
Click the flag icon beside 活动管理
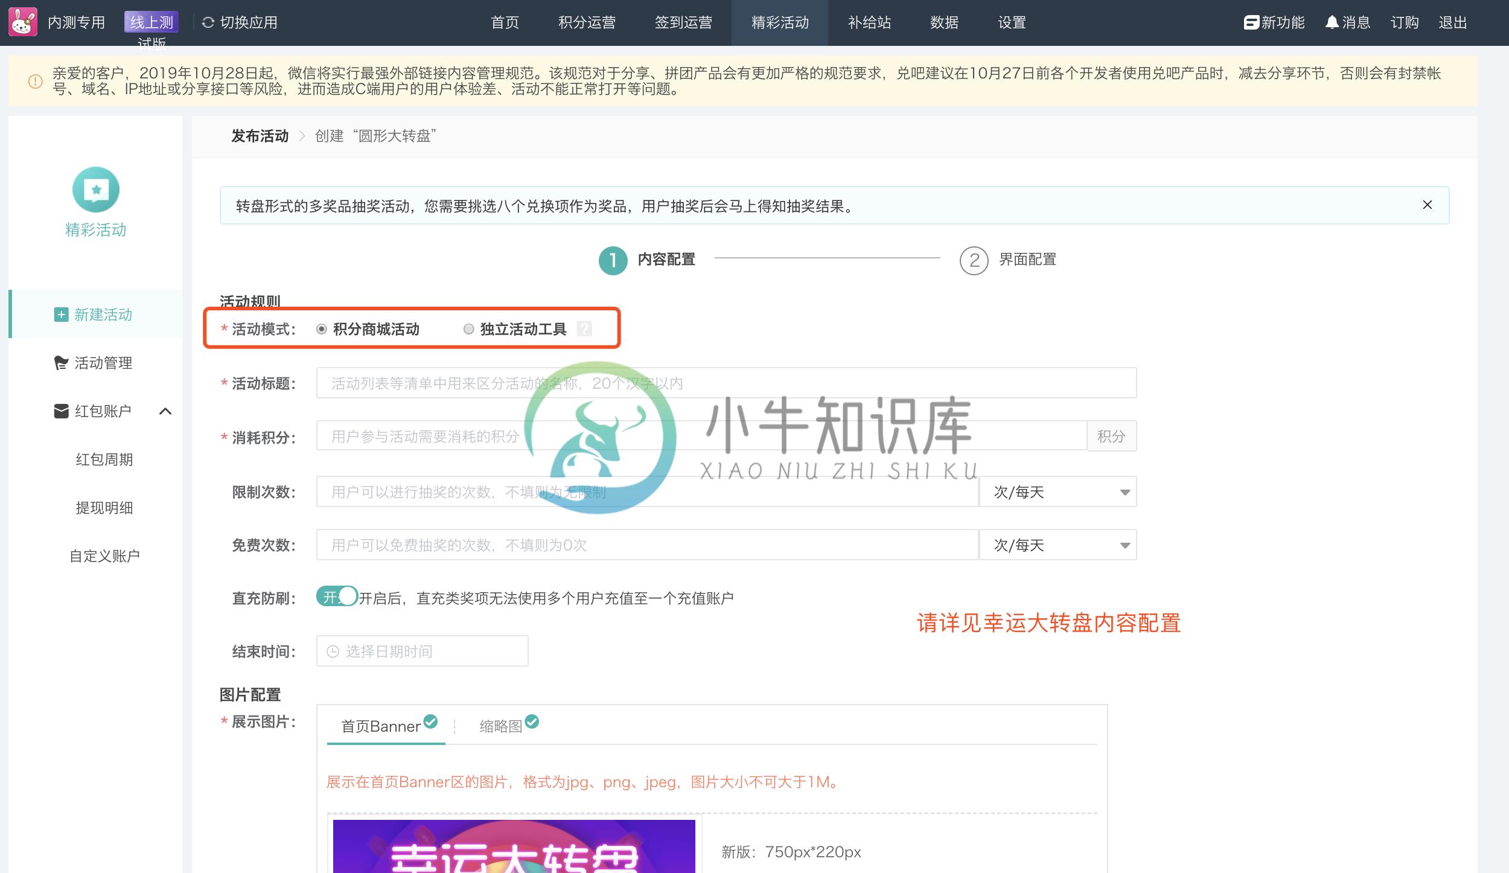tap(62, 363)
